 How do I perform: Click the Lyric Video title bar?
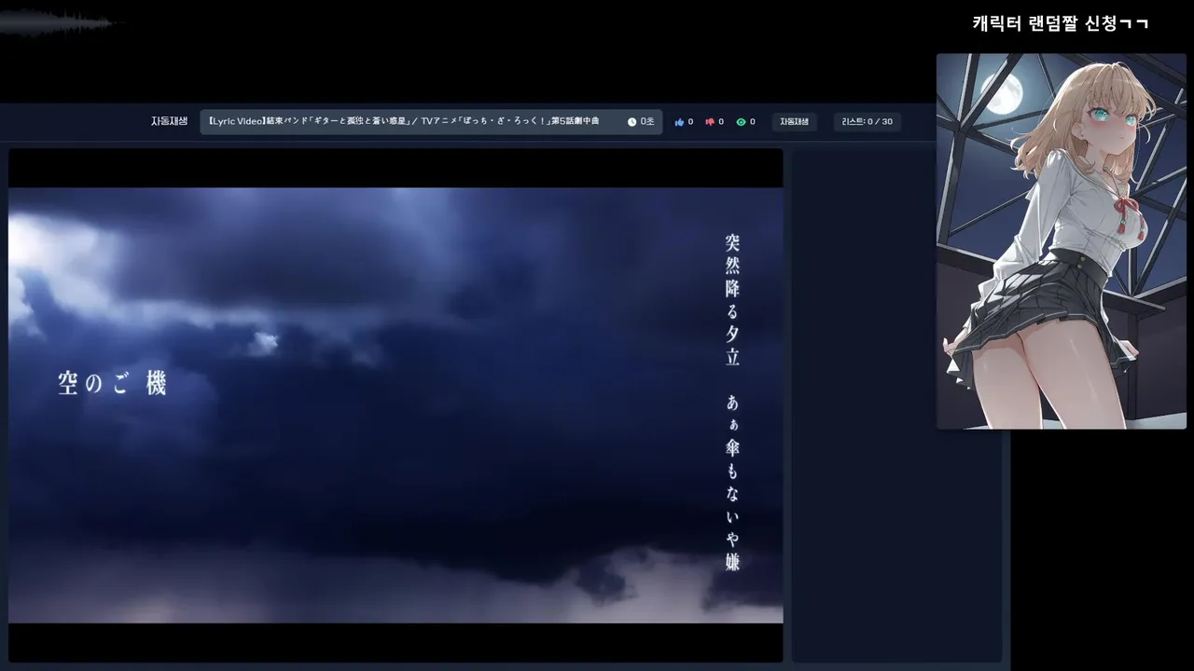pos(431,122)
